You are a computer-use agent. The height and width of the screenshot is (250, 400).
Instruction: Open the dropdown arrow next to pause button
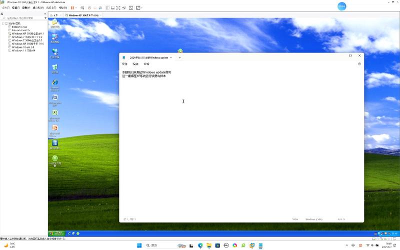76,8
